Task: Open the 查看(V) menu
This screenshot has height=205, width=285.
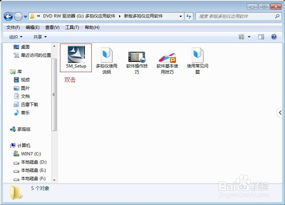Action: point(52,27)
